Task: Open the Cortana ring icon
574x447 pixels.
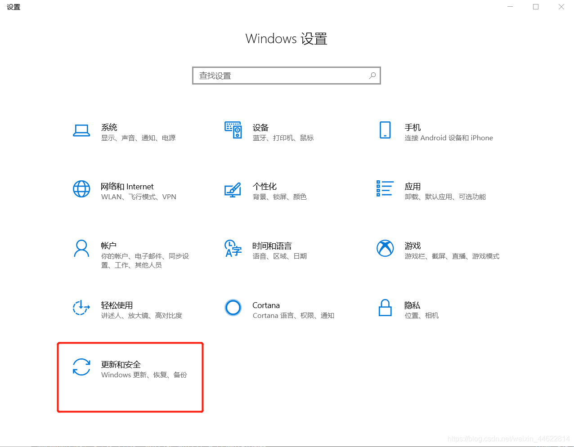Action: pos(233,308)
